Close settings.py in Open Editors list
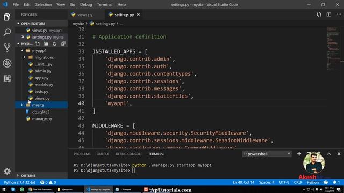The height and width of the screenshot is (193, 344). pos(23,37)
